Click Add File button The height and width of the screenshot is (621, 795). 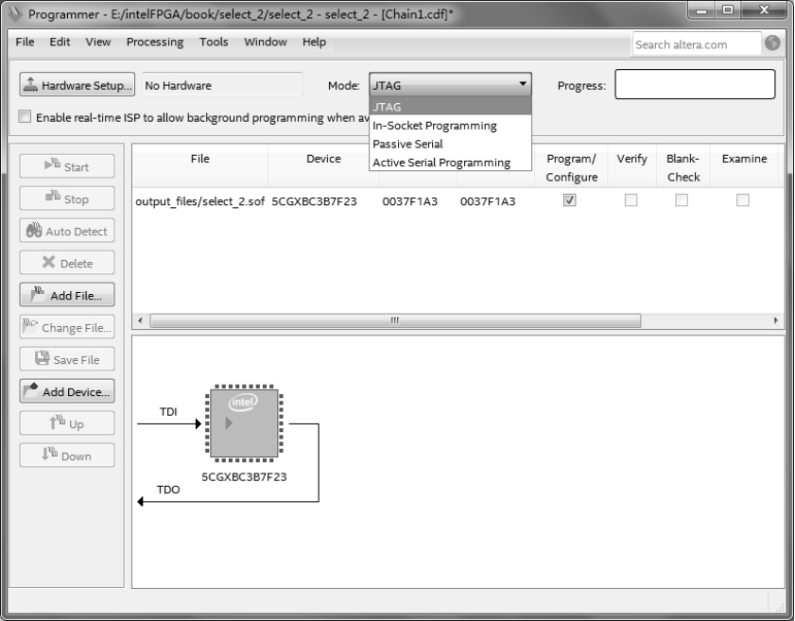coord(67,295)
